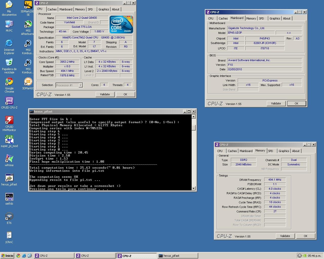Select the Command Rate value 2T
324x259 pixels.
[275, 211]
